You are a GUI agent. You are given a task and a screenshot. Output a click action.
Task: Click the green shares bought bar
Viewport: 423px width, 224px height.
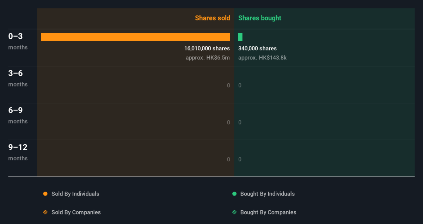point(240,37)
